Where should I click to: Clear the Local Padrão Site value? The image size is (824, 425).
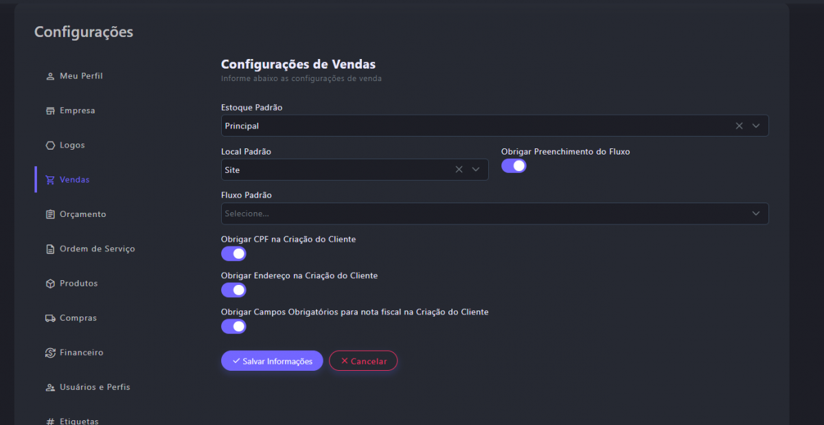click(459, 170)
